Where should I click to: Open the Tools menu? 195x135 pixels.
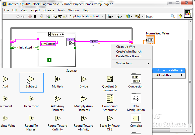(61, 10)
